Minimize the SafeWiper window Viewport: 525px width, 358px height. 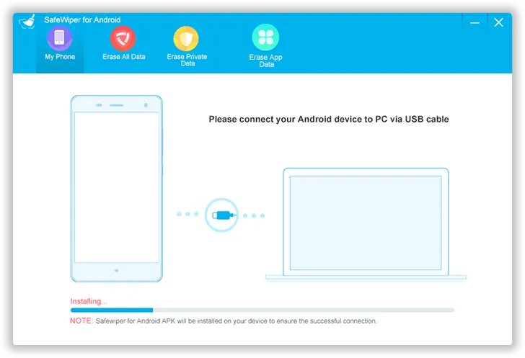coord(475,23)
